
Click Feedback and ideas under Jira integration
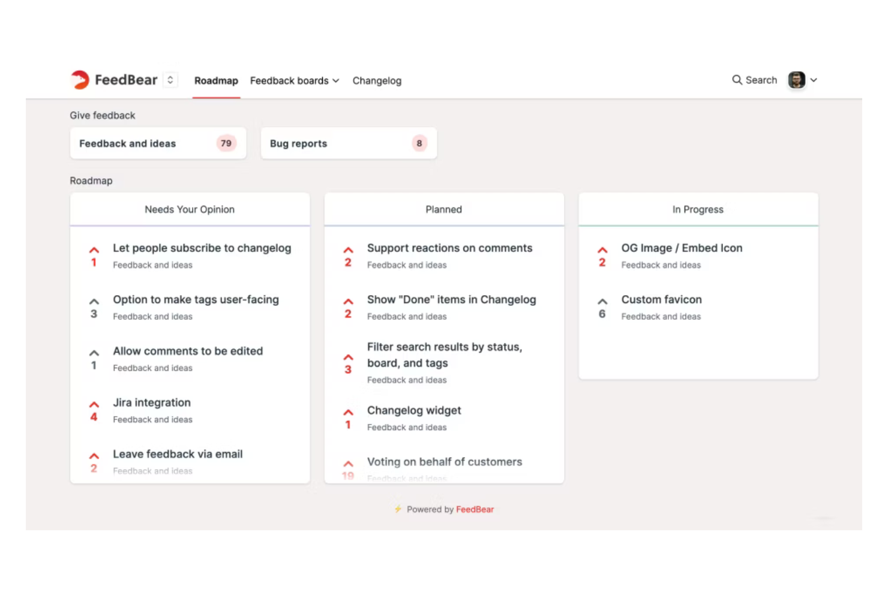coord(152,419)
